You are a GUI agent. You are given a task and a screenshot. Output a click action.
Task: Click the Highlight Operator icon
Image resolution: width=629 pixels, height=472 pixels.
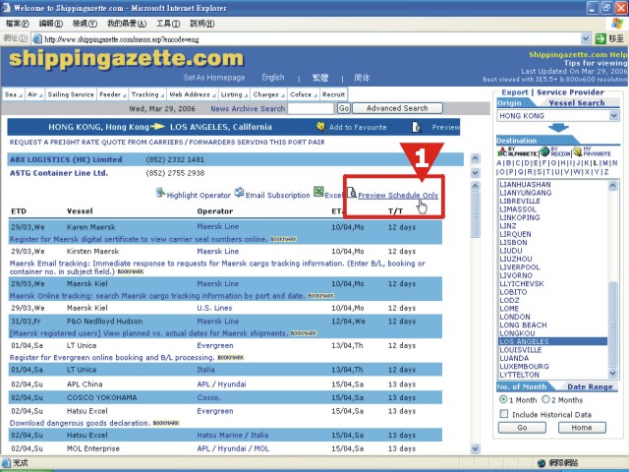[160, 193]
